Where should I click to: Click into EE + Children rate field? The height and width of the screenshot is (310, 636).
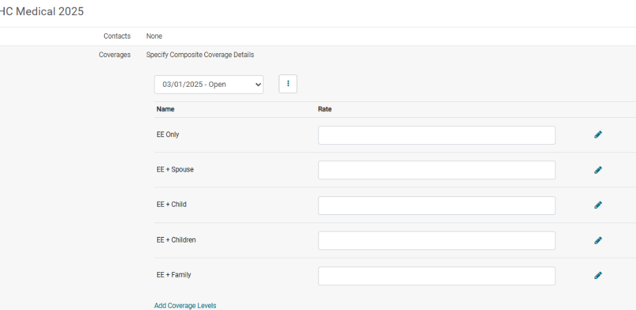point(437,240)
